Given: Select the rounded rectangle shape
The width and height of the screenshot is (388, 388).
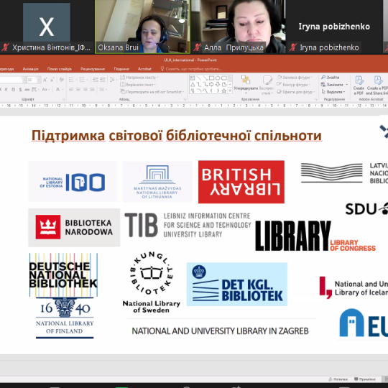Looking at the screenshot, I should click(224, 78).
